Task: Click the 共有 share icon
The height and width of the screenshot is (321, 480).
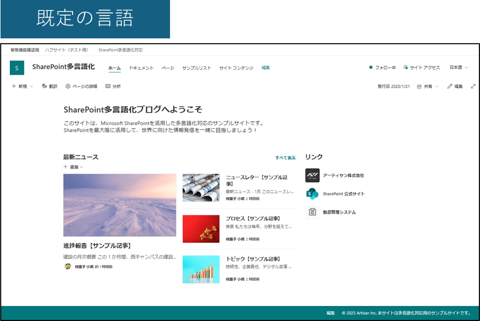Action: click(x=419, y=87)
